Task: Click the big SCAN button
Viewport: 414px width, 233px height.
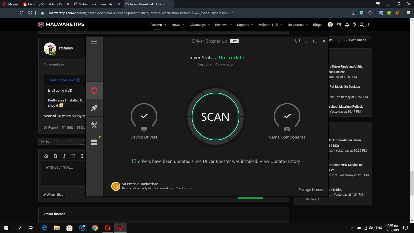Action: coord(215,116)
